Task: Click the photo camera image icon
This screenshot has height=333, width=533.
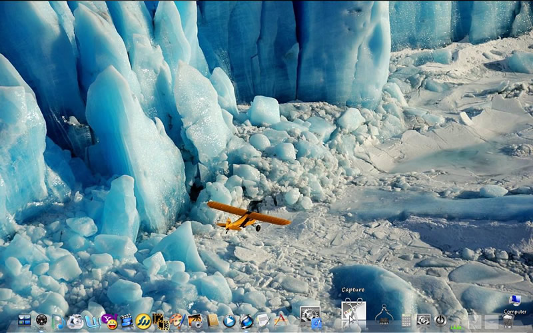Action: click(x=195, y=321)
